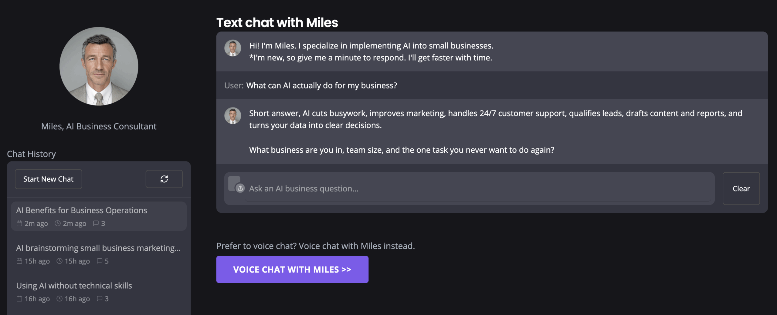Start voice chat with Miles
777x315 pixels.
[x=292, y=269]
